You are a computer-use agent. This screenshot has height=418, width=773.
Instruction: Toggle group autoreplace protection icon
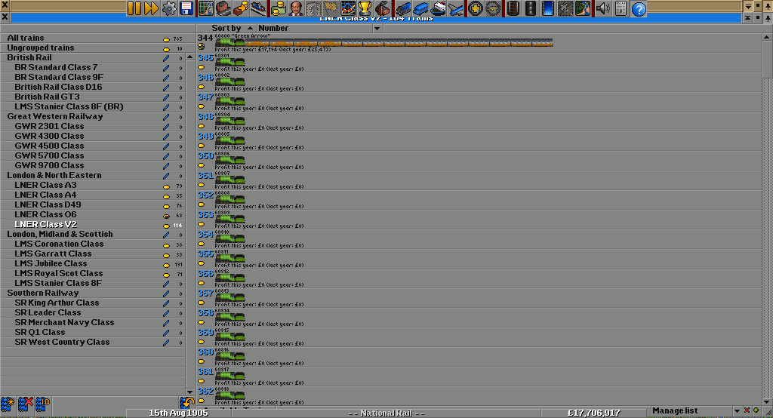pyautogui.click(x=186, y=403)
